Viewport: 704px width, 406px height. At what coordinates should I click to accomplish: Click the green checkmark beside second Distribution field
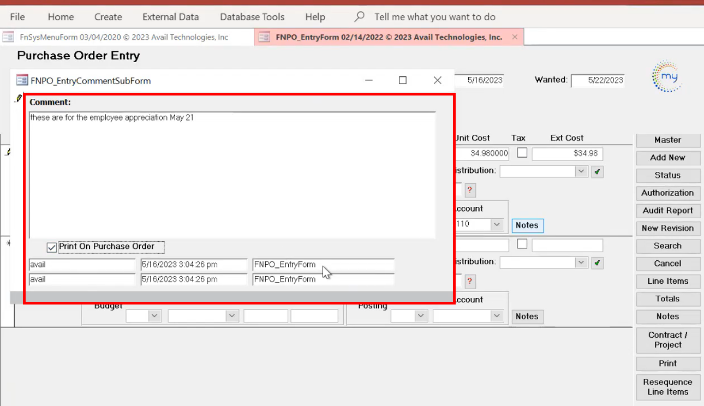click(x=597, y=263)
